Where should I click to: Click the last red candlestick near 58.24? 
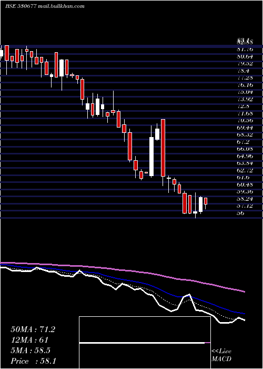pyautogui.click(x=206, y=201)
